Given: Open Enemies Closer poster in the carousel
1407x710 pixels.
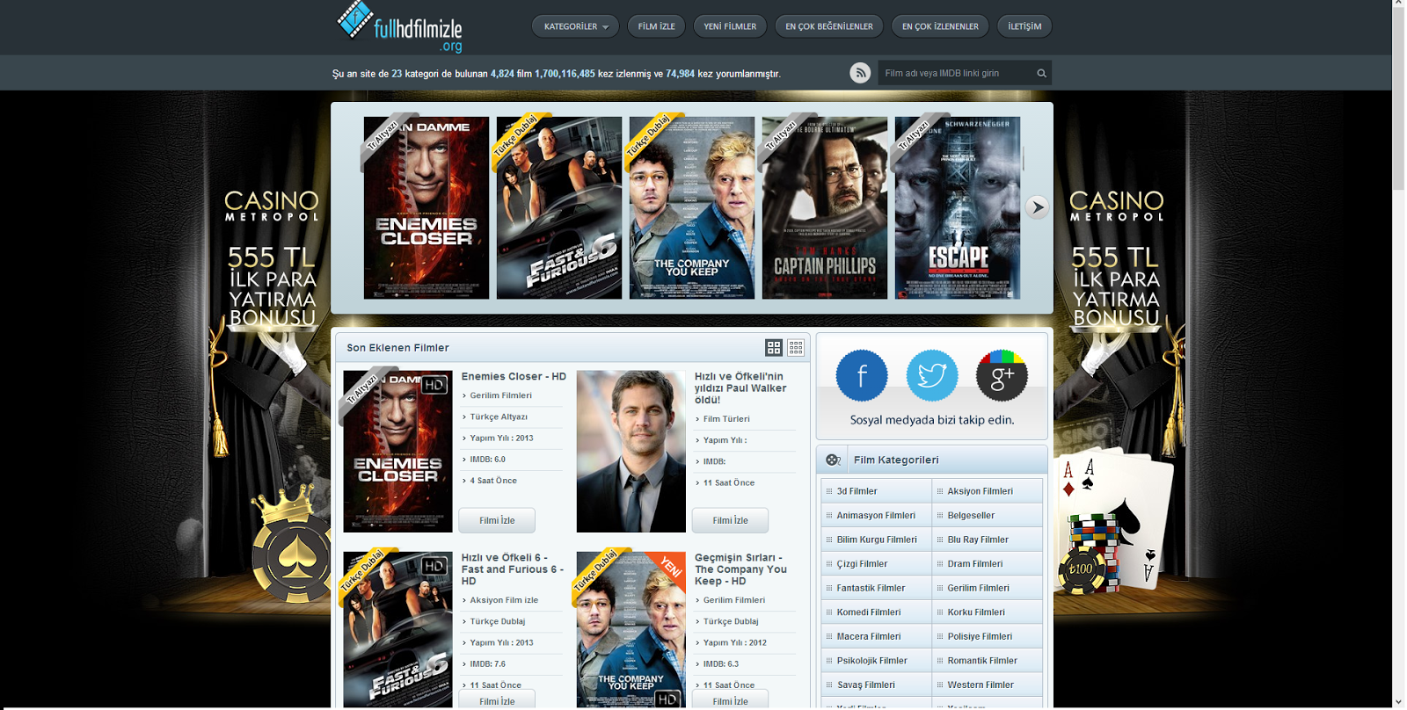Looking at the screenshot, I should coord(426,208).
